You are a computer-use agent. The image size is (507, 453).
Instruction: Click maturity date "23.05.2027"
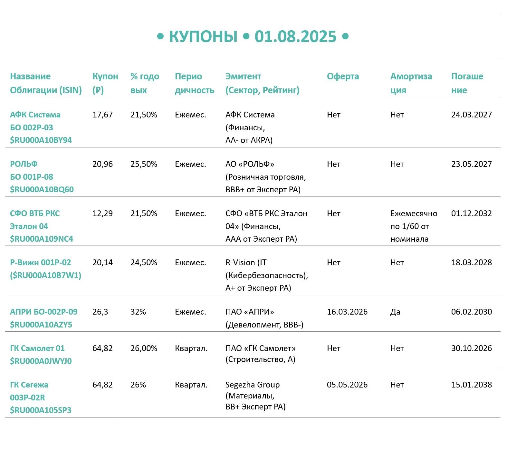(472, 164)
